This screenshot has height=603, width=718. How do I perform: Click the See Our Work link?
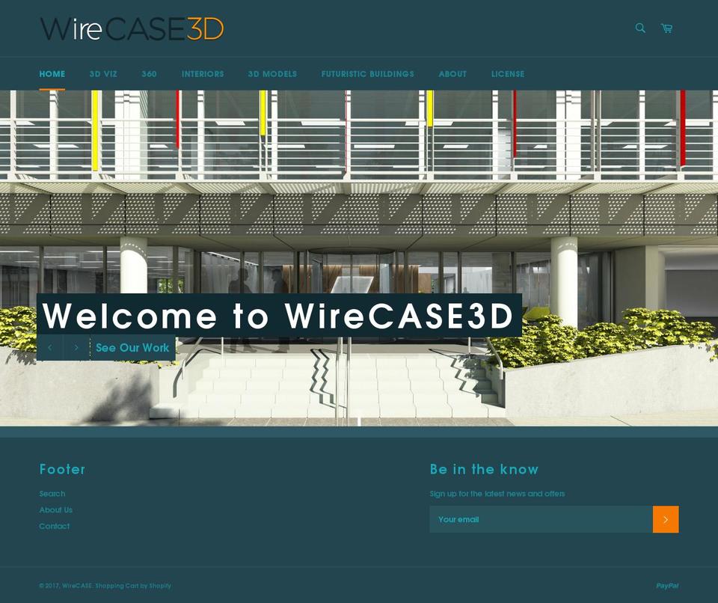pos(132,348)
